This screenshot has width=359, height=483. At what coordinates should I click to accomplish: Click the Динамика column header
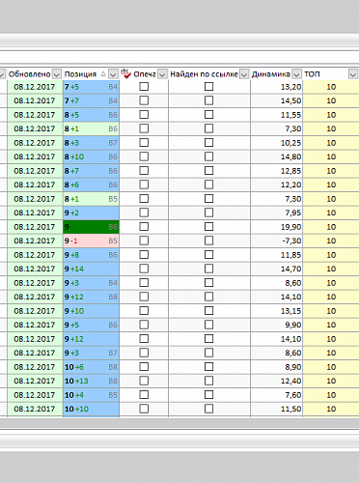tap(271, 74)
